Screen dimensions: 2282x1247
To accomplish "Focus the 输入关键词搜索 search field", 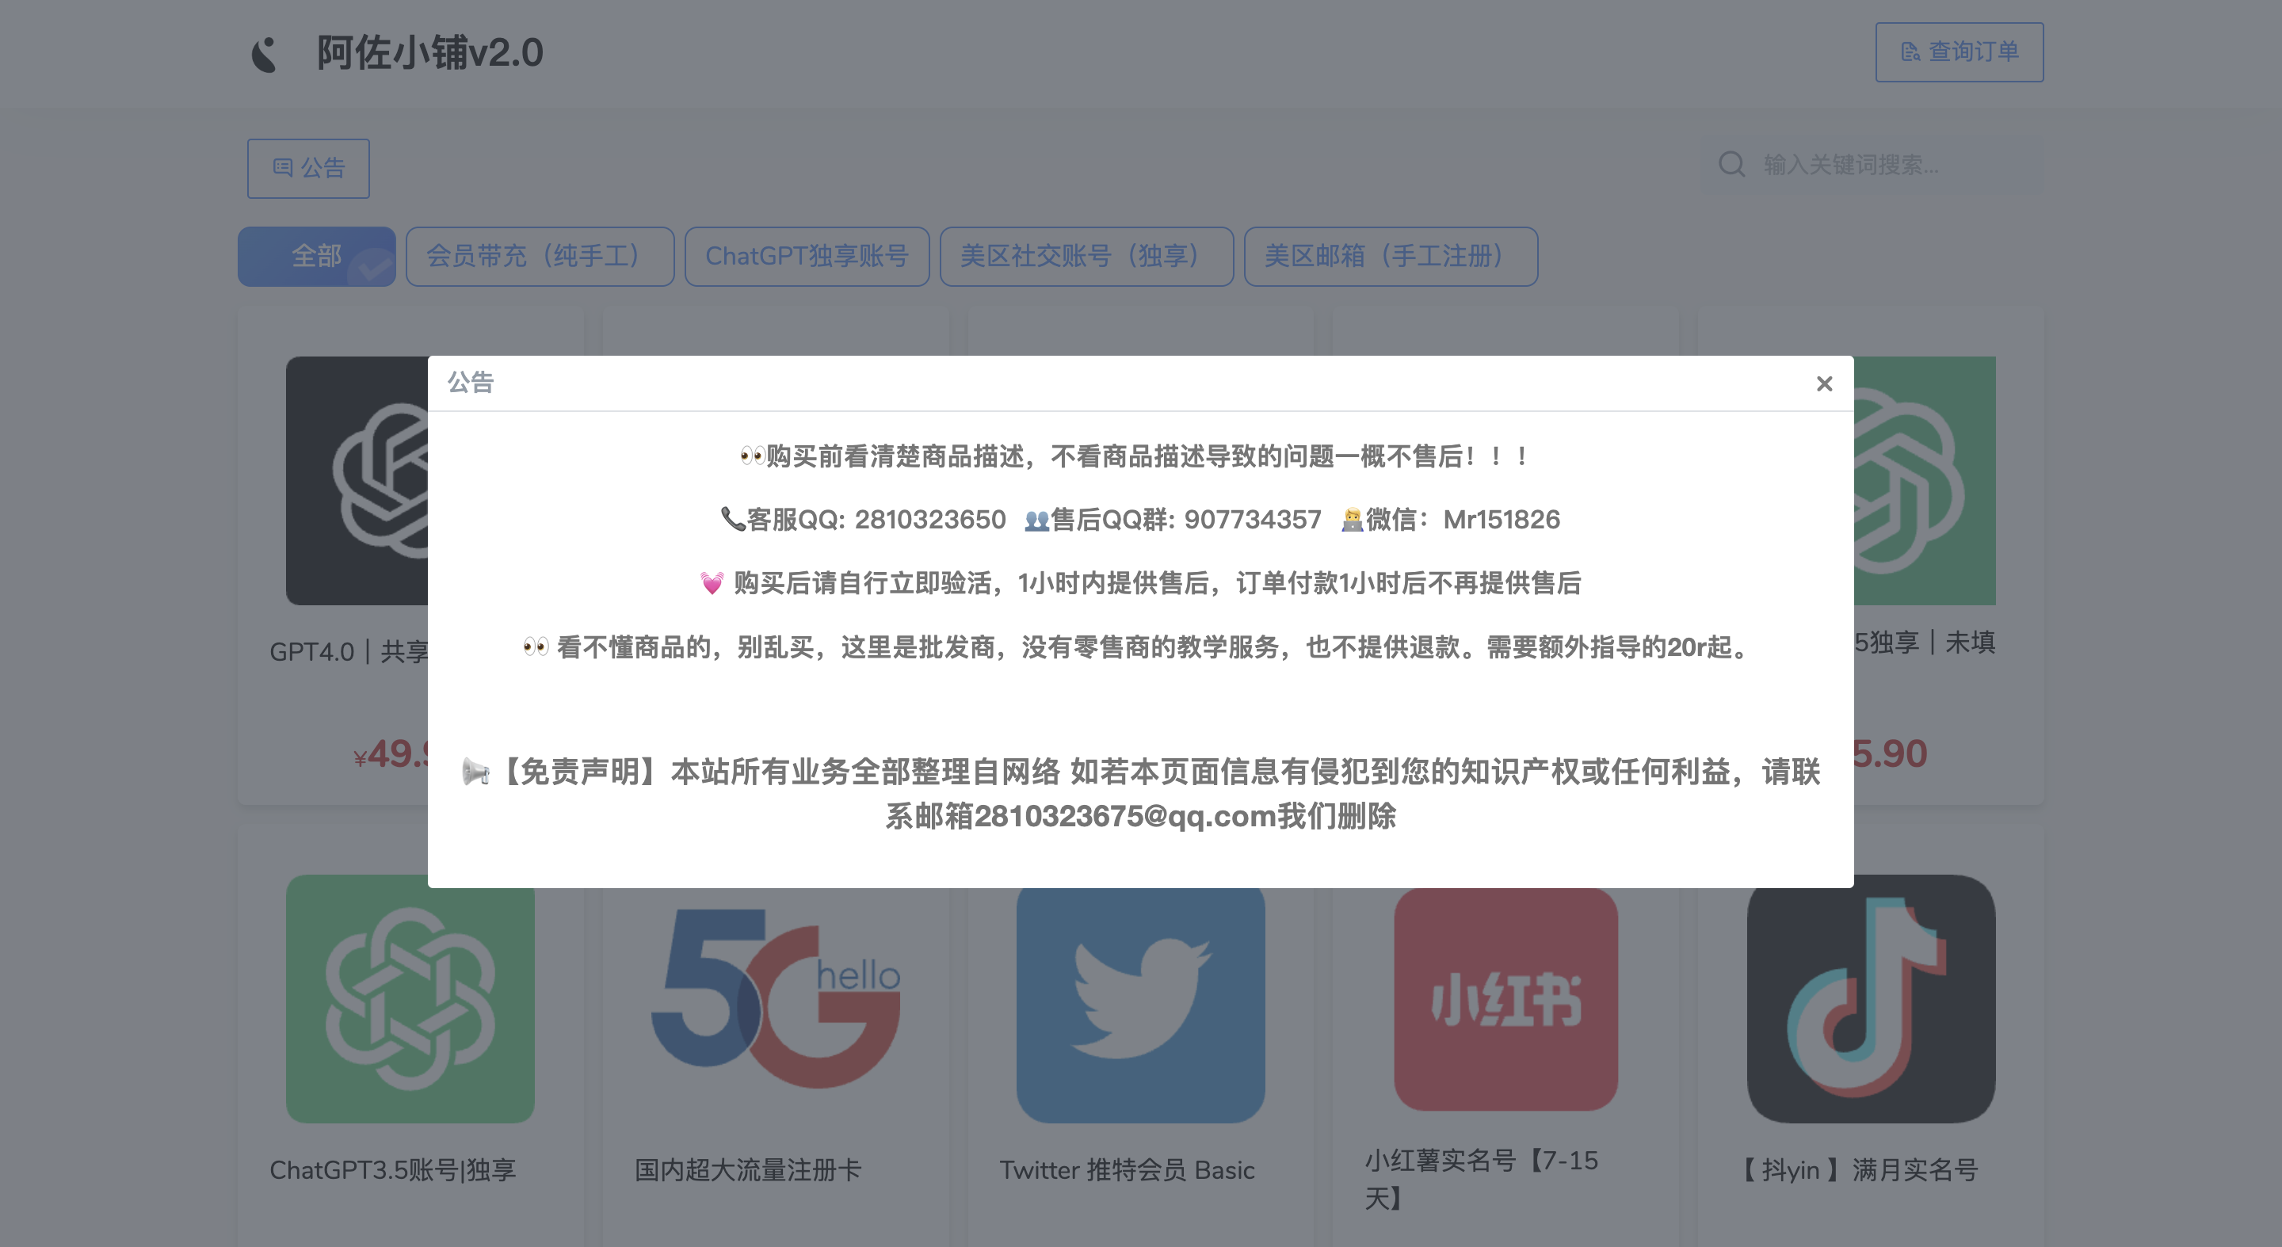I will [1874, 165].
